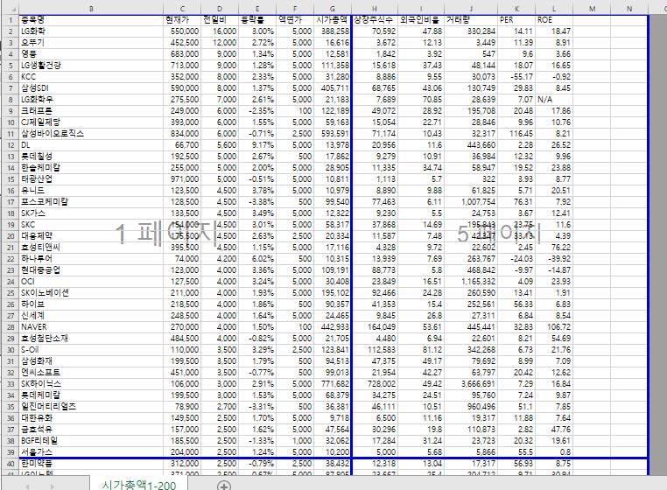Select column C header
This screenshot has width=667, height=490.
[182, 9]
